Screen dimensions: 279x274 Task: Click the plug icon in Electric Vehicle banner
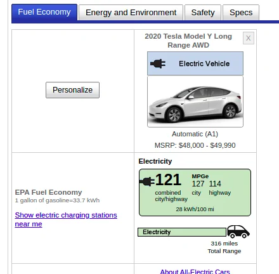click(158, 63)
